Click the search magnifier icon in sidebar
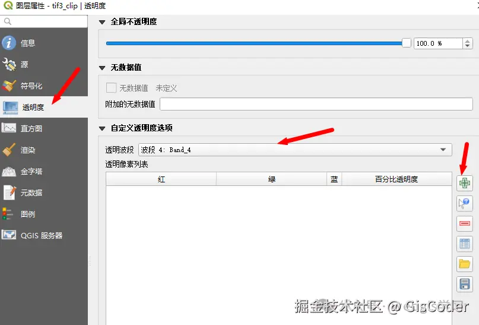Viewport: 479px width, 325px height. pos(8,21)
